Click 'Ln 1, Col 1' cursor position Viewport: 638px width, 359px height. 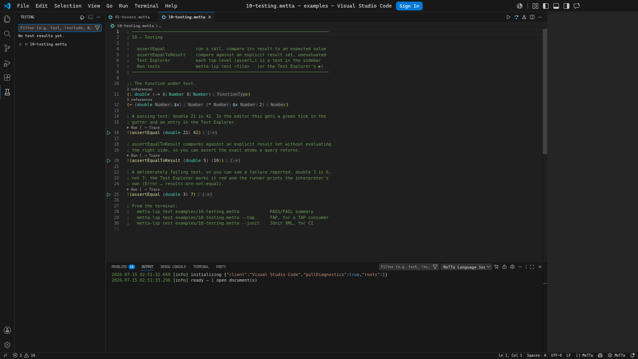(510, 355)
